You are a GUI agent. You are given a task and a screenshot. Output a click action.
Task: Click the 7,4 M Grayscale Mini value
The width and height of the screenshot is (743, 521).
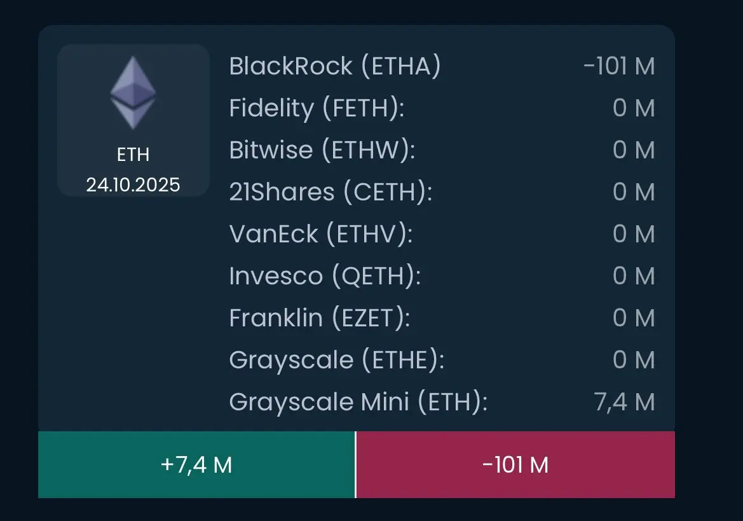[625, 402]
